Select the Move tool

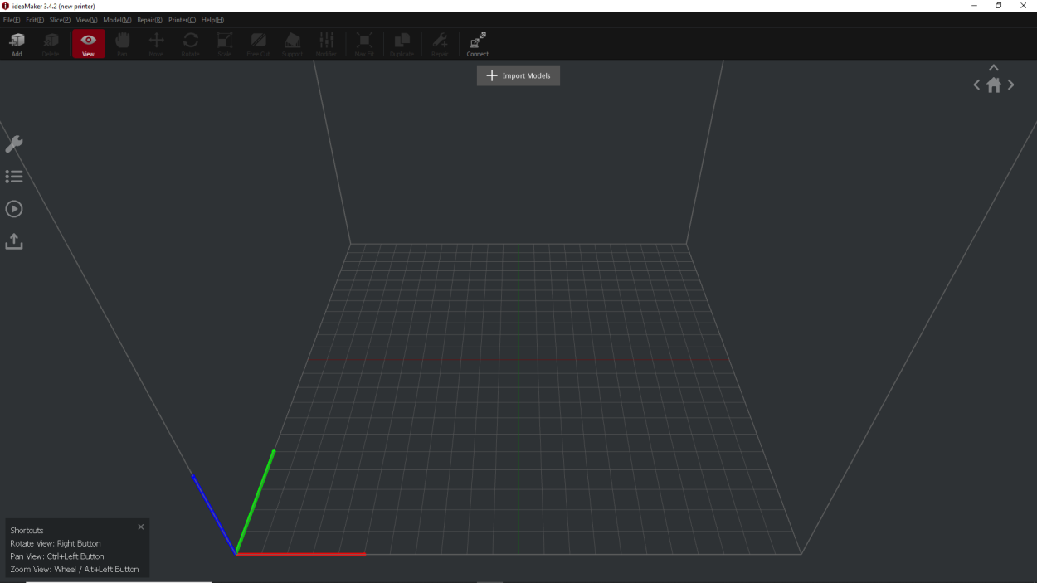click(156, 44)
